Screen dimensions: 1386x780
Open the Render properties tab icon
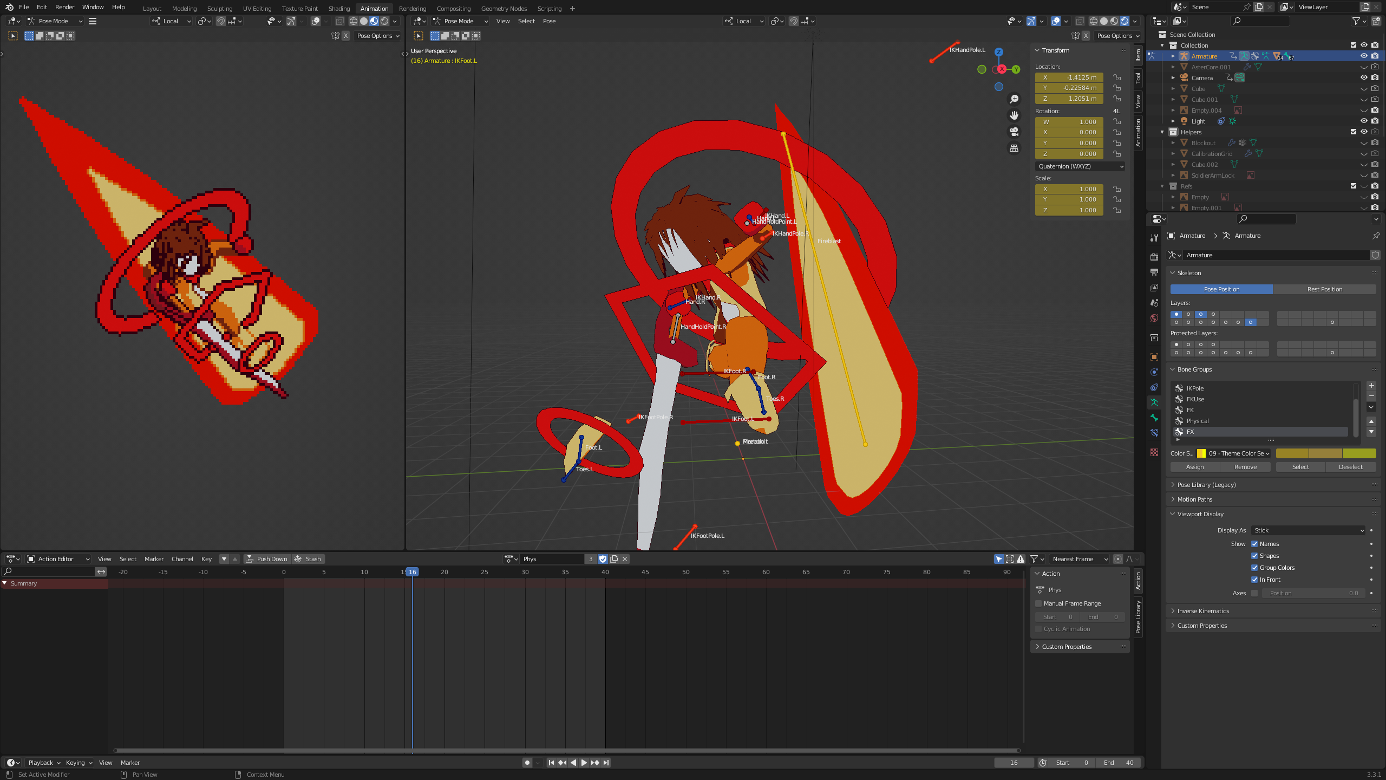pyautogui.click(x=1154, y=257)
